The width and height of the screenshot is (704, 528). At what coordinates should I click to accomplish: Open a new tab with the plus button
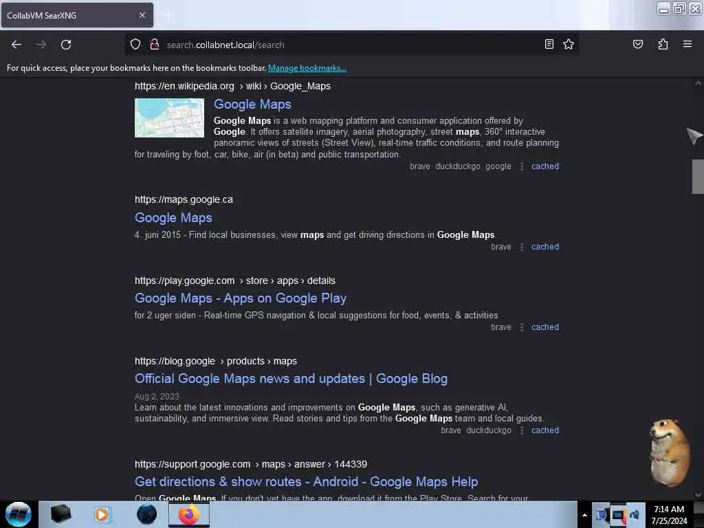[x=168, y=15]
